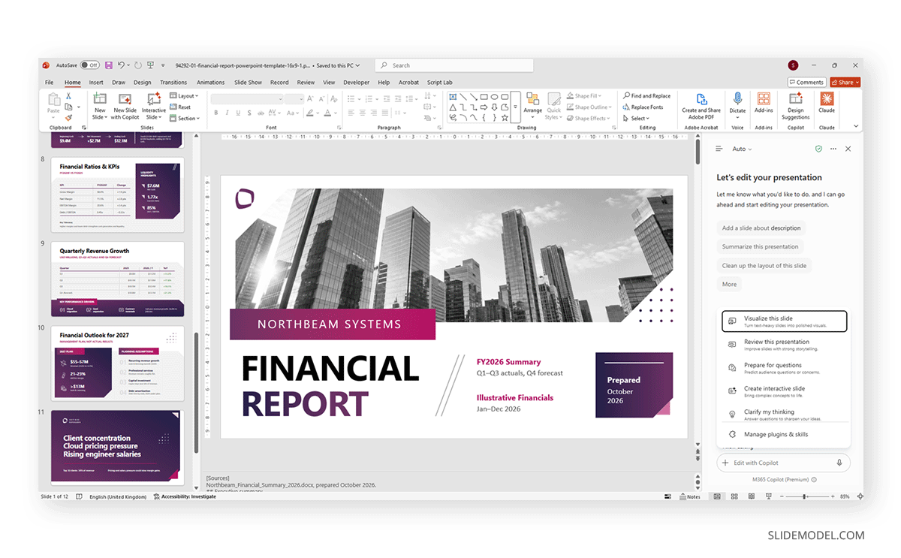The width and height of the screenshot is (901, 558).
Task: Open the Auto mode dropdown in Copilot pane
Action: coord(742,149)
